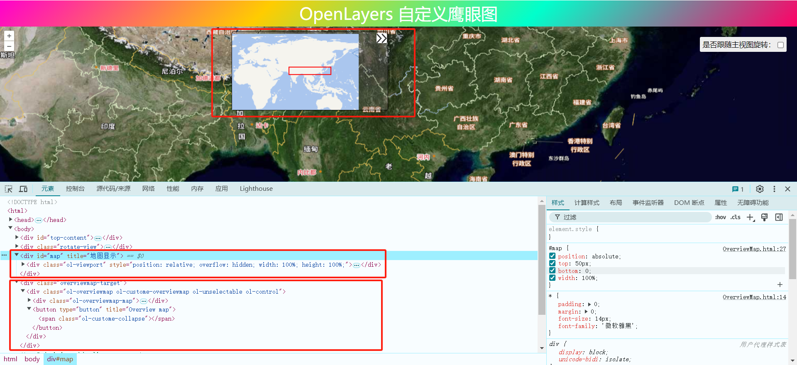This screenshot has height=365, width=797.
Task: Open DevTools settings gear
Action: [x=760, y=189]
